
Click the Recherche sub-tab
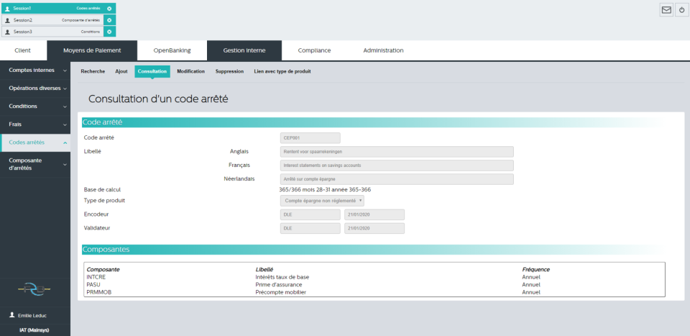pyautogui.click(x=93, y=71)
